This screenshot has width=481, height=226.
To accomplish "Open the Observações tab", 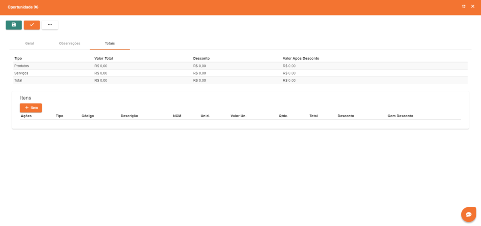I will [x=70, y=43].
